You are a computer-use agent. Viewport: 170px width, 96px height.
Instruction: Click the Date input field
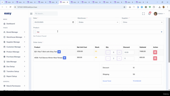click(x=54, y=22)
